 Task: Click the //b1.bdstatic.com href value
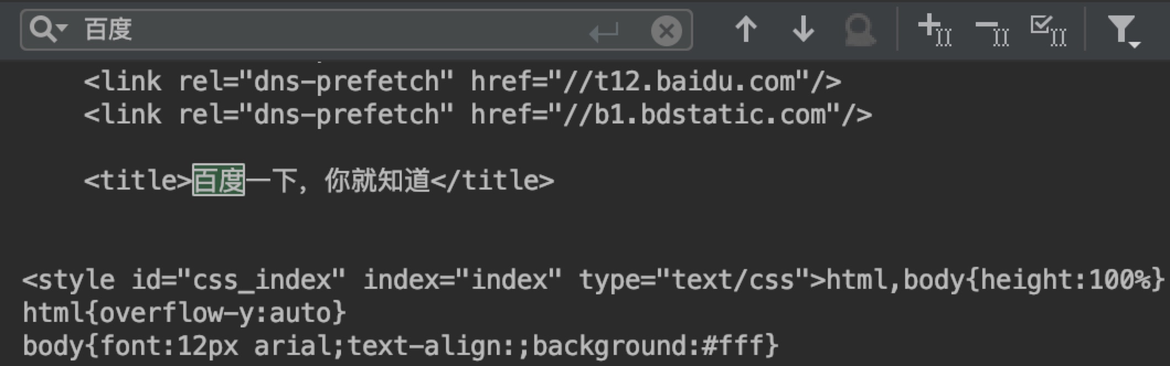coord(694,115)
